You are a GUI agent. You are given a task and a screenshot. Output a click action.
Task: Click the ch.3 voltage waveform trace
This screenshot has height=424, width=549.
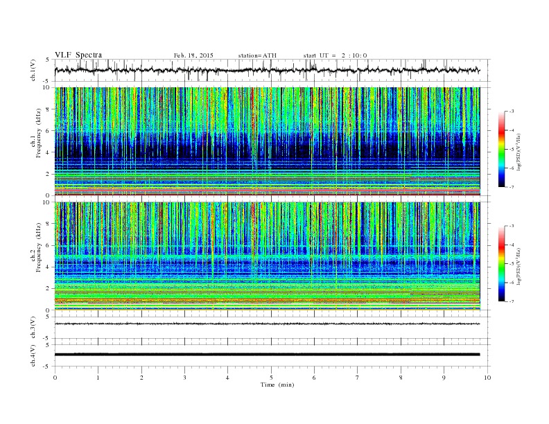267,324
